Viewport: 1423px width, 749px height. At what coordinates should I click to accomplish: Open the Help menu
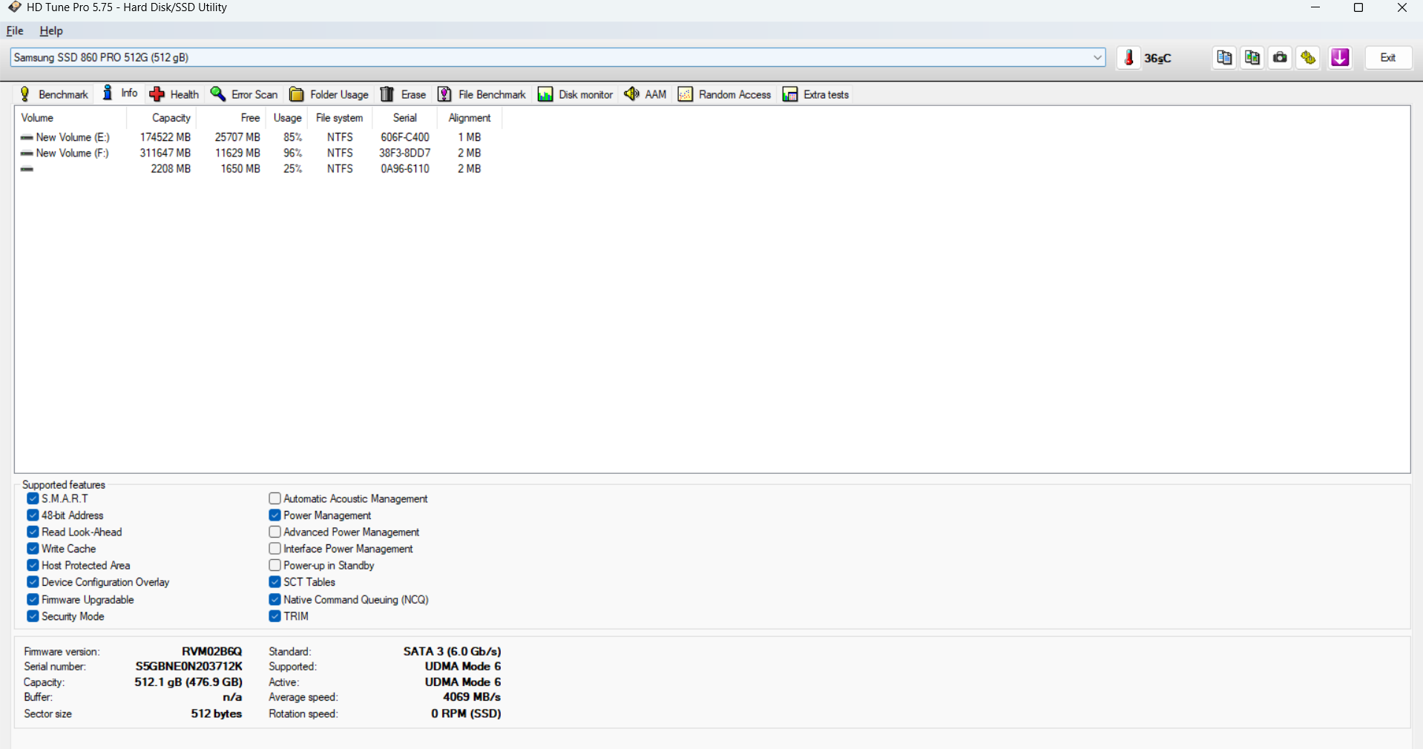click(x=51, y=31)
